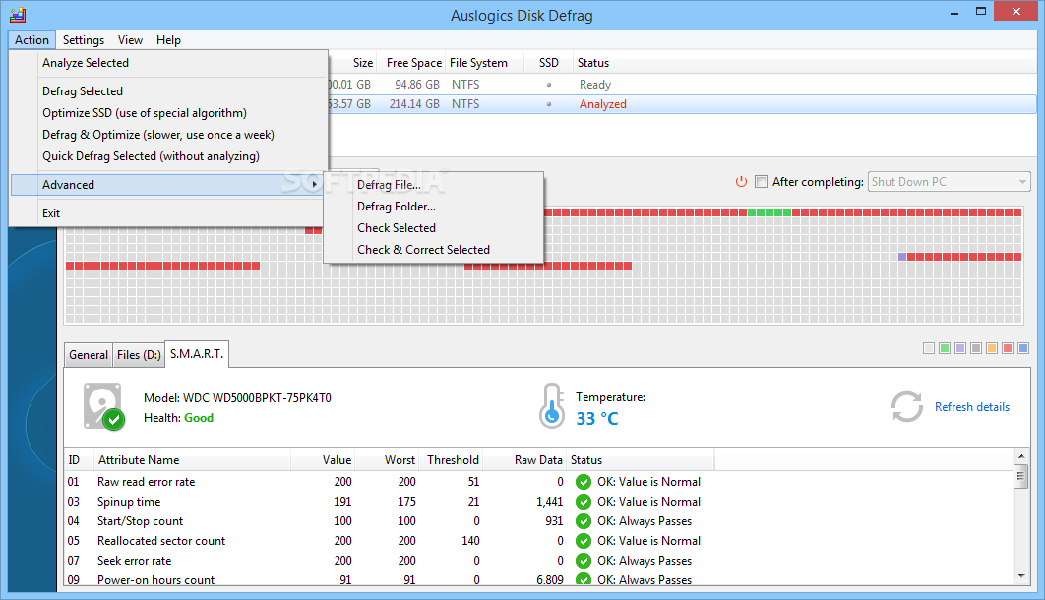Click the Refresh details link
The width and height of the screenshot is (1045, 600).
pos(971,407)
